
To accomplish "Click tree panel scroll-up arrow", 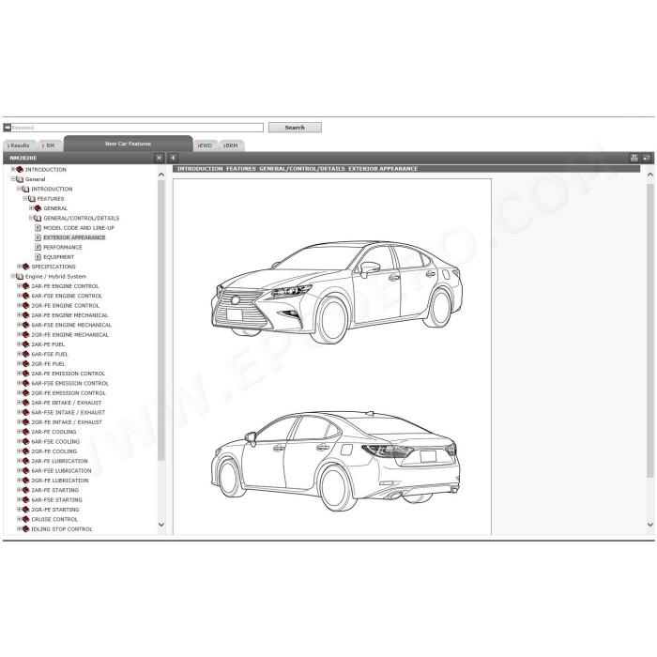I will pos(161,175).
